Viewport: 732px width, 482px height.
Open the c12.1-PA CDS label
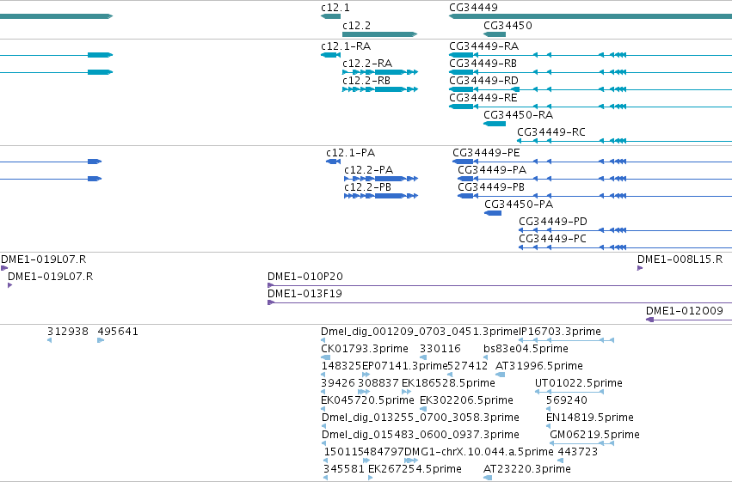pyautogui.click(x=351, y=153)
